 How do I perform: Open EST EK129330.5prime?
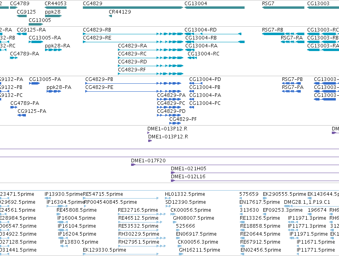pos(104,250)
